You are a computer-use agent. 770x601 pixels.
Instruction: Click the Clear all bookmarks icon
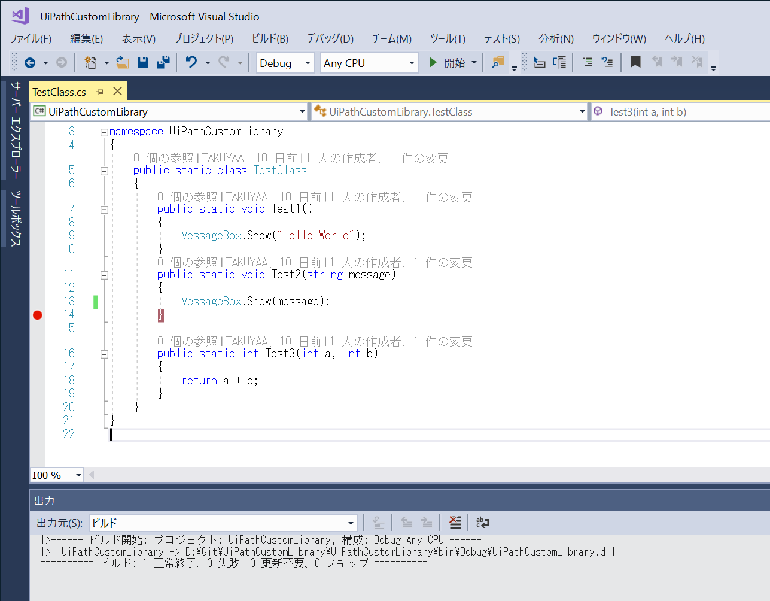click(697, 62)
